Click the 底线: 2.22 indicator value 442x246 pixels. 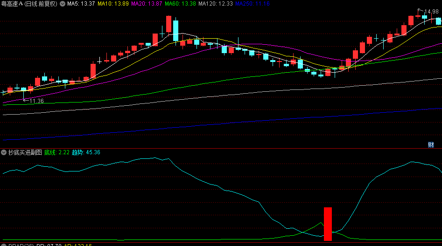click(56, 152)
